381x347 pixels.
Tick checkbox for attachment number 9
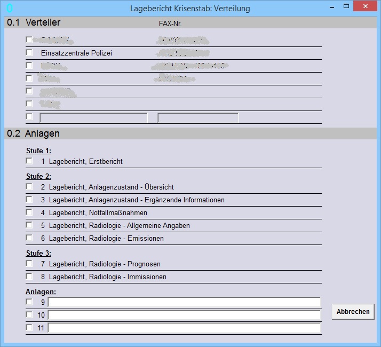coord(29,302)
